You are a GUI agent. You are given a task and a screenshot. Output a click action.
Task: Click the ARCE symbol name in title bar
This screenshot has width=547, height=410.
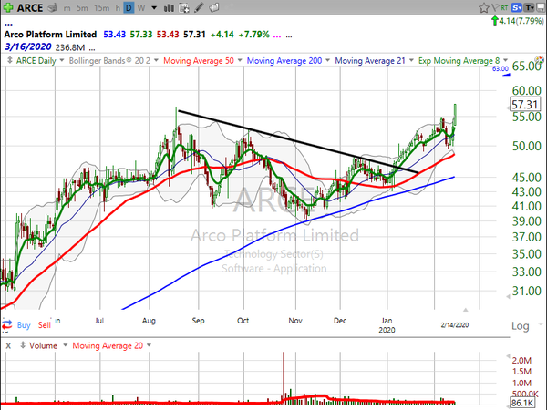(30, 7)
